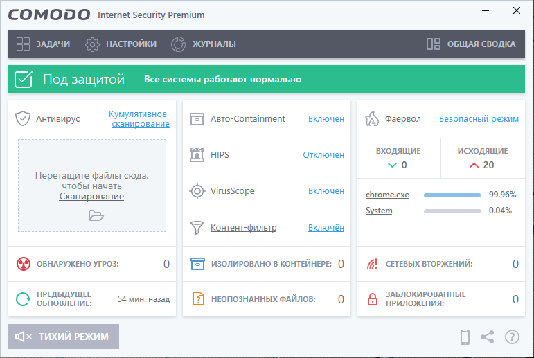Click the muted speaker icon

click(x=24, y=337)
